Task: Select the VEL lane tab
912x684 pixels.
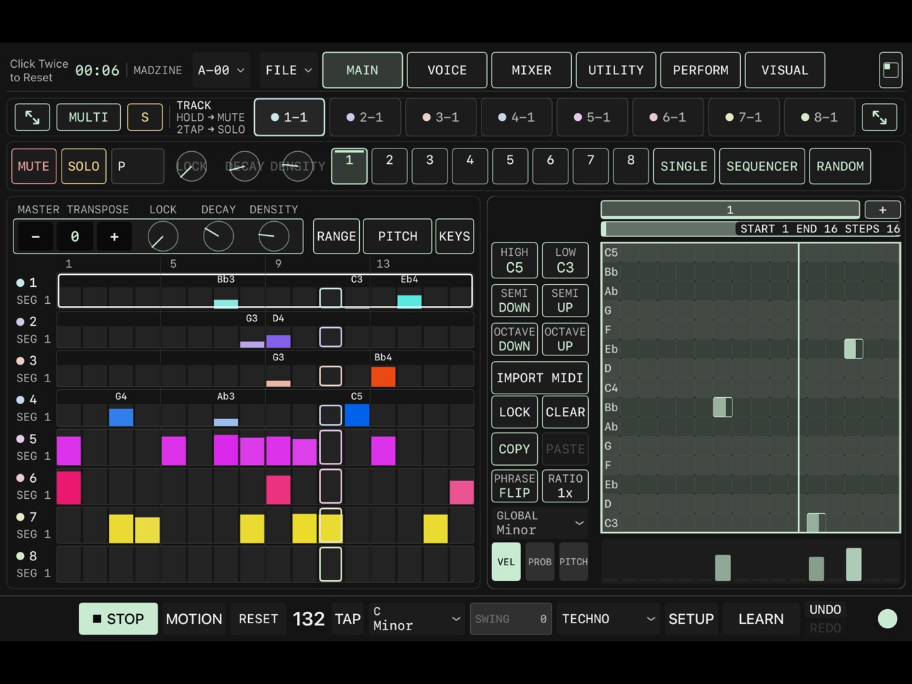Action: coord(506,562)
